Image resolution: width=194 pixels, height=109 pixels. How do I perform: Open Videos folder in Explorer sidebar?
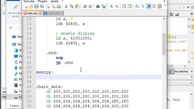coord(18,85)
